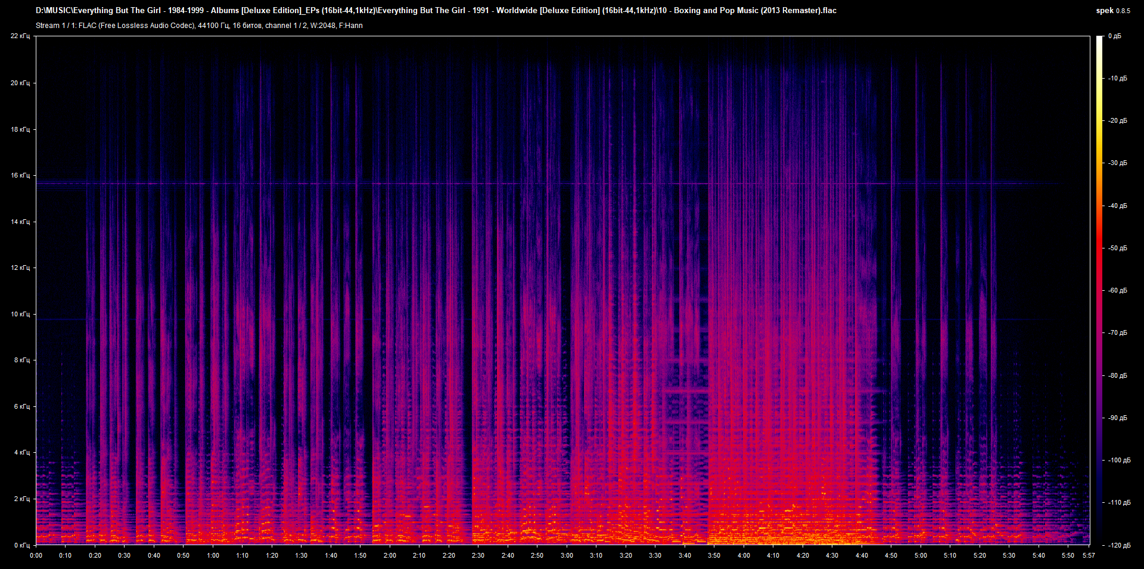Screen dimensions: 1144x569
Task: Click the '-10 дБ' level scale label
Action: pyautogui.click(x=1117, y=79)
